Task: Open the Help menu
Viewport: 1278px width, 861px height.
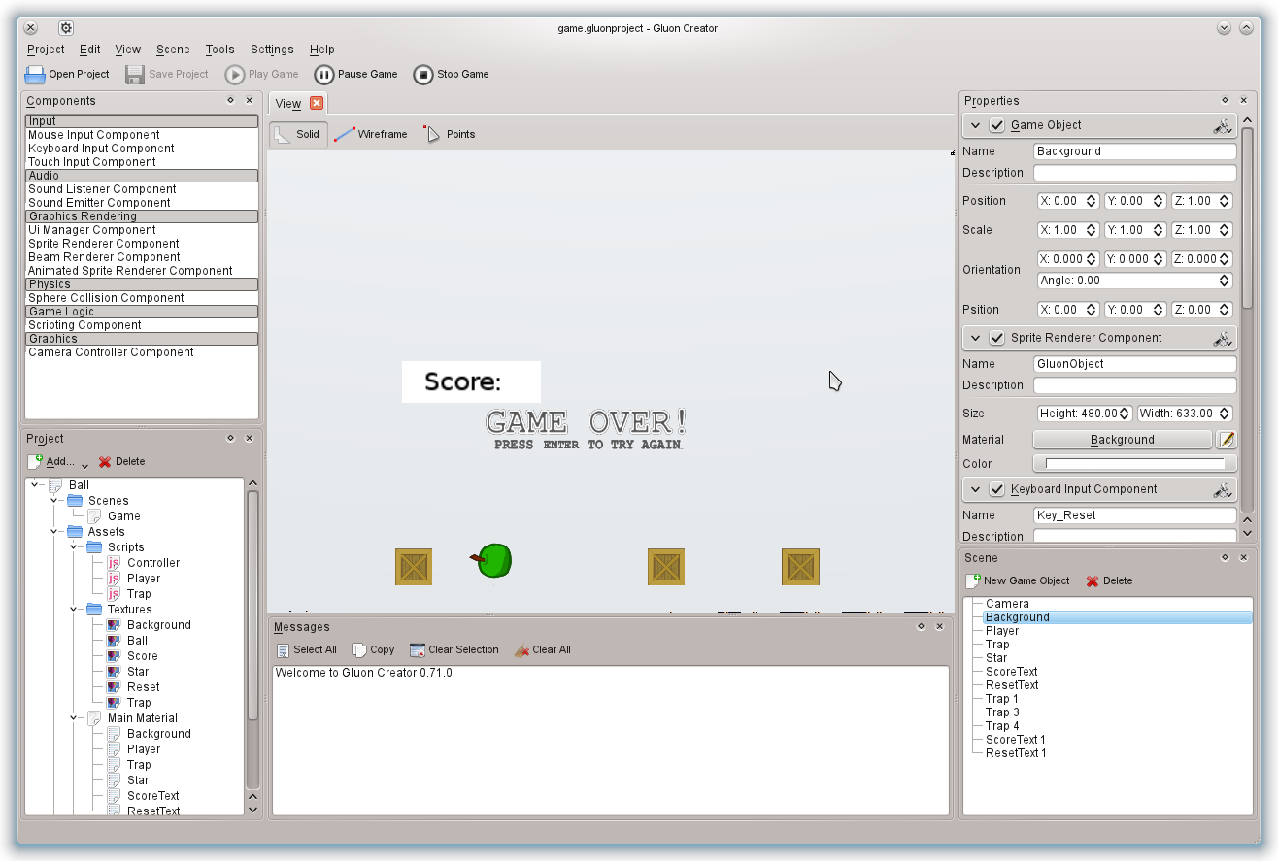Action: coord(322,50)
